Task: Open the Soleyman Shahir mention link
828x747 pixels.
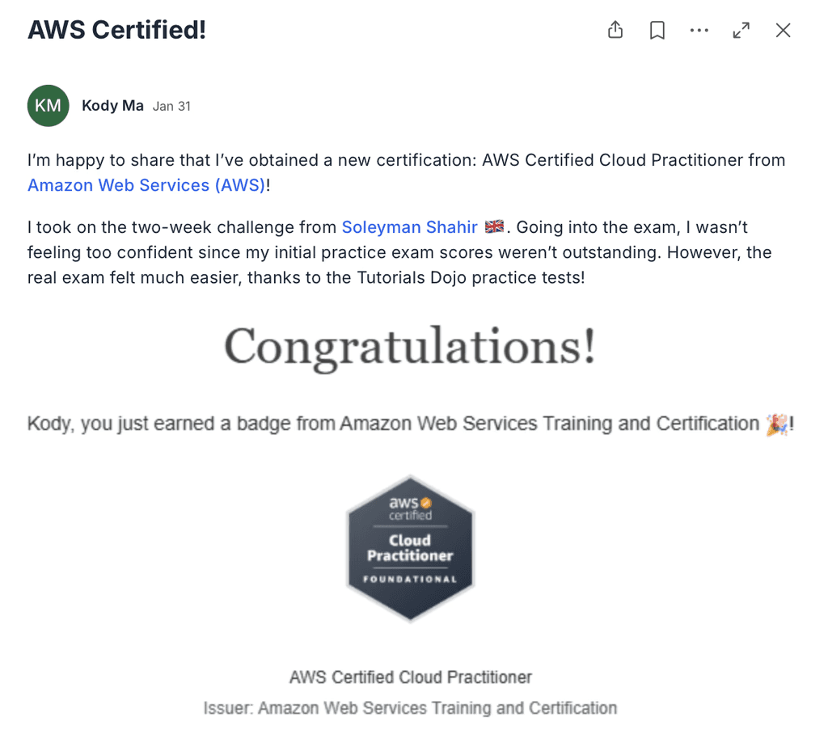Action: (x=410, y=227)
